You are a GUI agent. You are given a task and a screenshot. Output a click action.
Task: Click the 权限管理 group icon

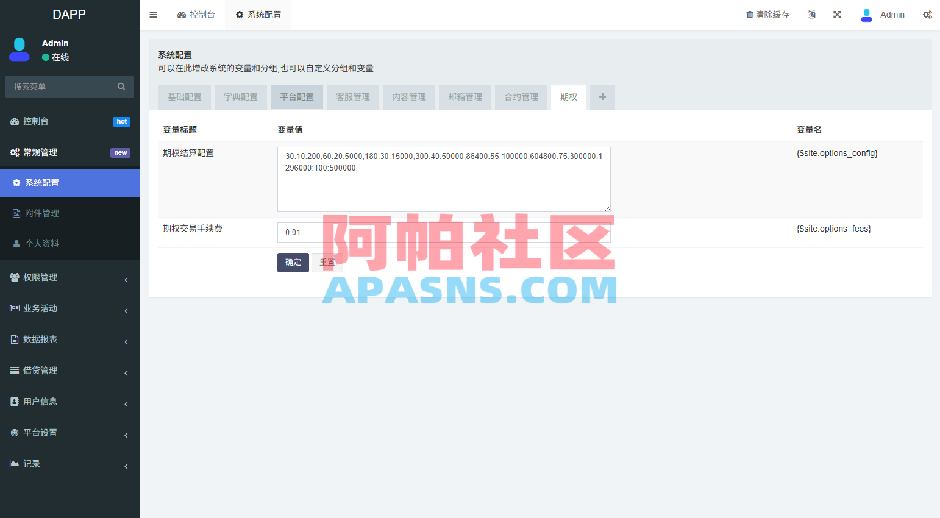click(15, 277)
